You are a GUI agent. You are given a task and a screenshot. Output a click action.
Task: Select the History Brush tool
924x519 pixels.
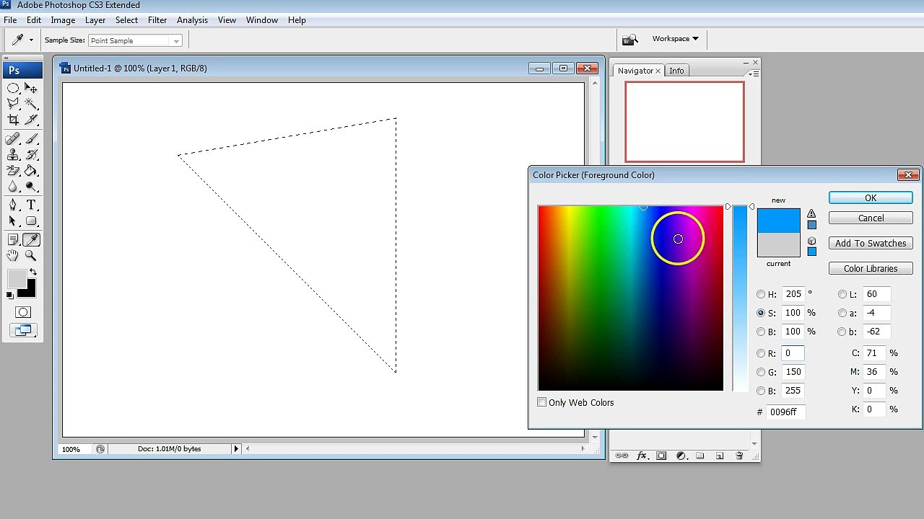31,155
